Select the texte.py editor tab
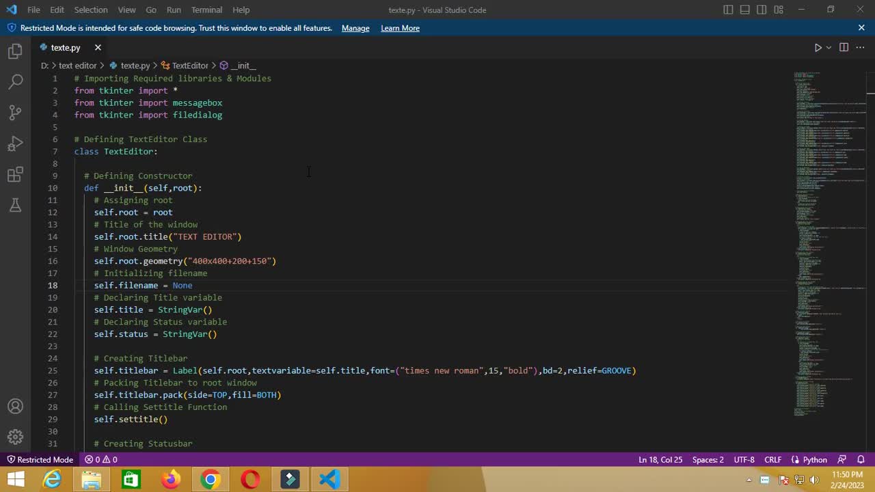 coord(66,47)
